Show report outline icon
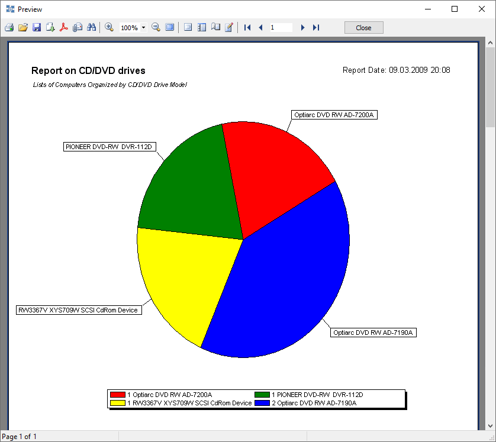Viewport: 496px width, 442px height. coord(188,27)
